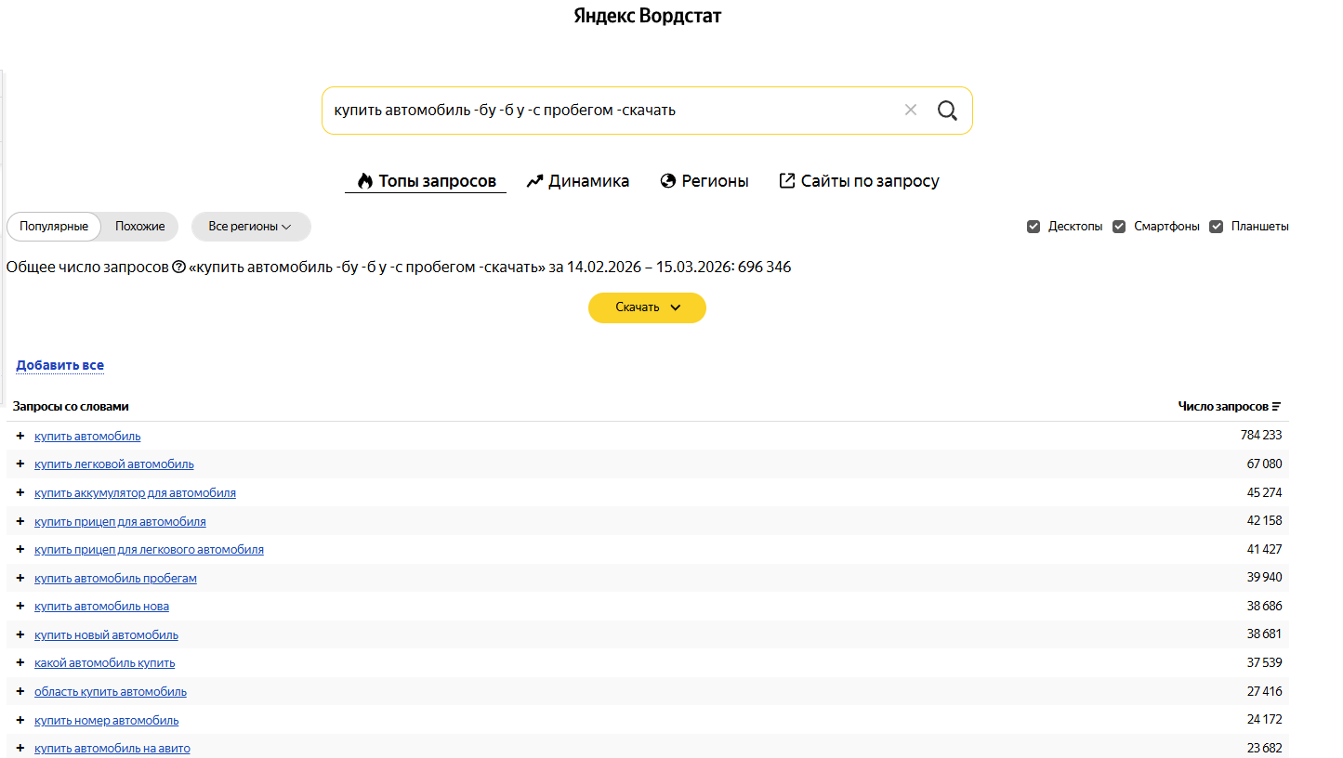1343x758 pixels.
Task: Select the count 38 686
Action: coord(1265,606)
